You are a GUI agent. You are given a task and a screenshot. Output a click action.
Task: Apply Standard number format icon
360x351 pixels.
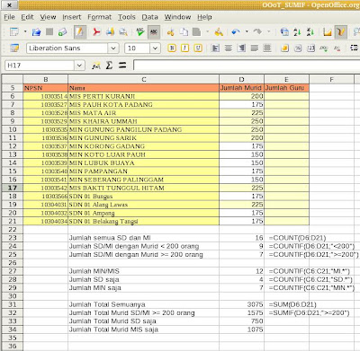[x=310, y=48]
